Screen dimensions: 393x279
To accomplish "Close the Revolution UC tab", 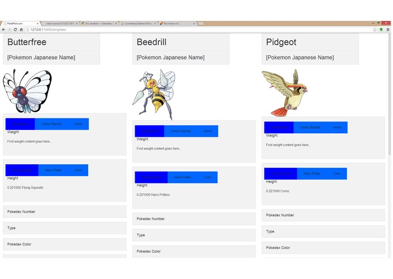I will coord(194,24).
